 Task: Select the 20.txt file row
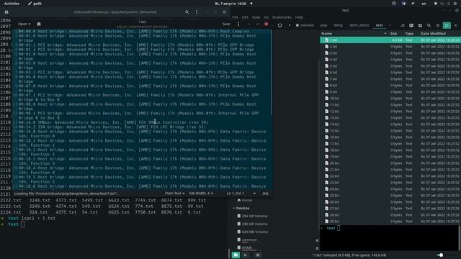(390, 163)
